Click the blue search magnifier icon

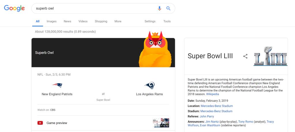point(169,8)
